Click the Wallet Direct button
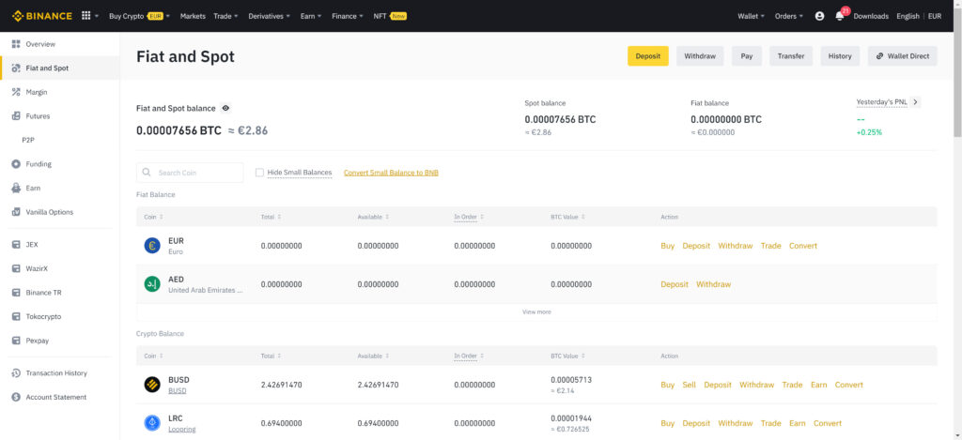This screenshot has height=440, width=962. (x=903, y=55)
